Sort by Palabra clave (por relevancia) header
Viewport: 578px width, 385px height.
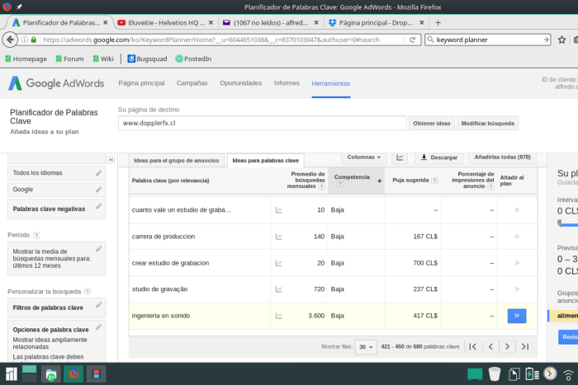point(170,181)
